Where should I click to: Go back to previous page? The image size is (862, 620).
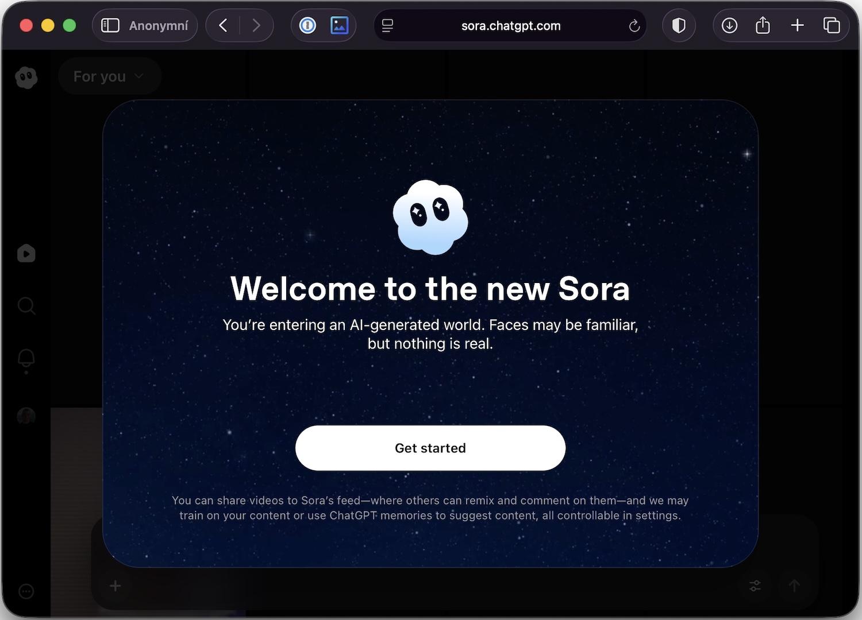[224, 26]
